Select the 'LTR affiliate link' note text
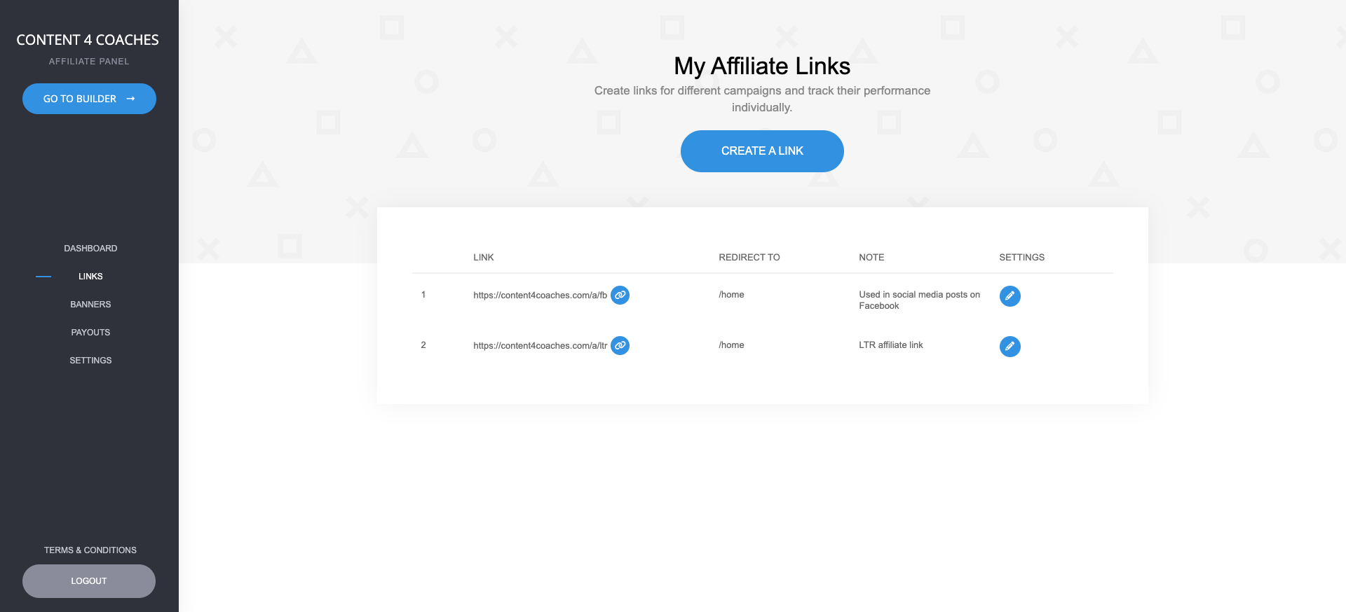1346x612 pixels. pyautogui.click(x=891, y=345)
